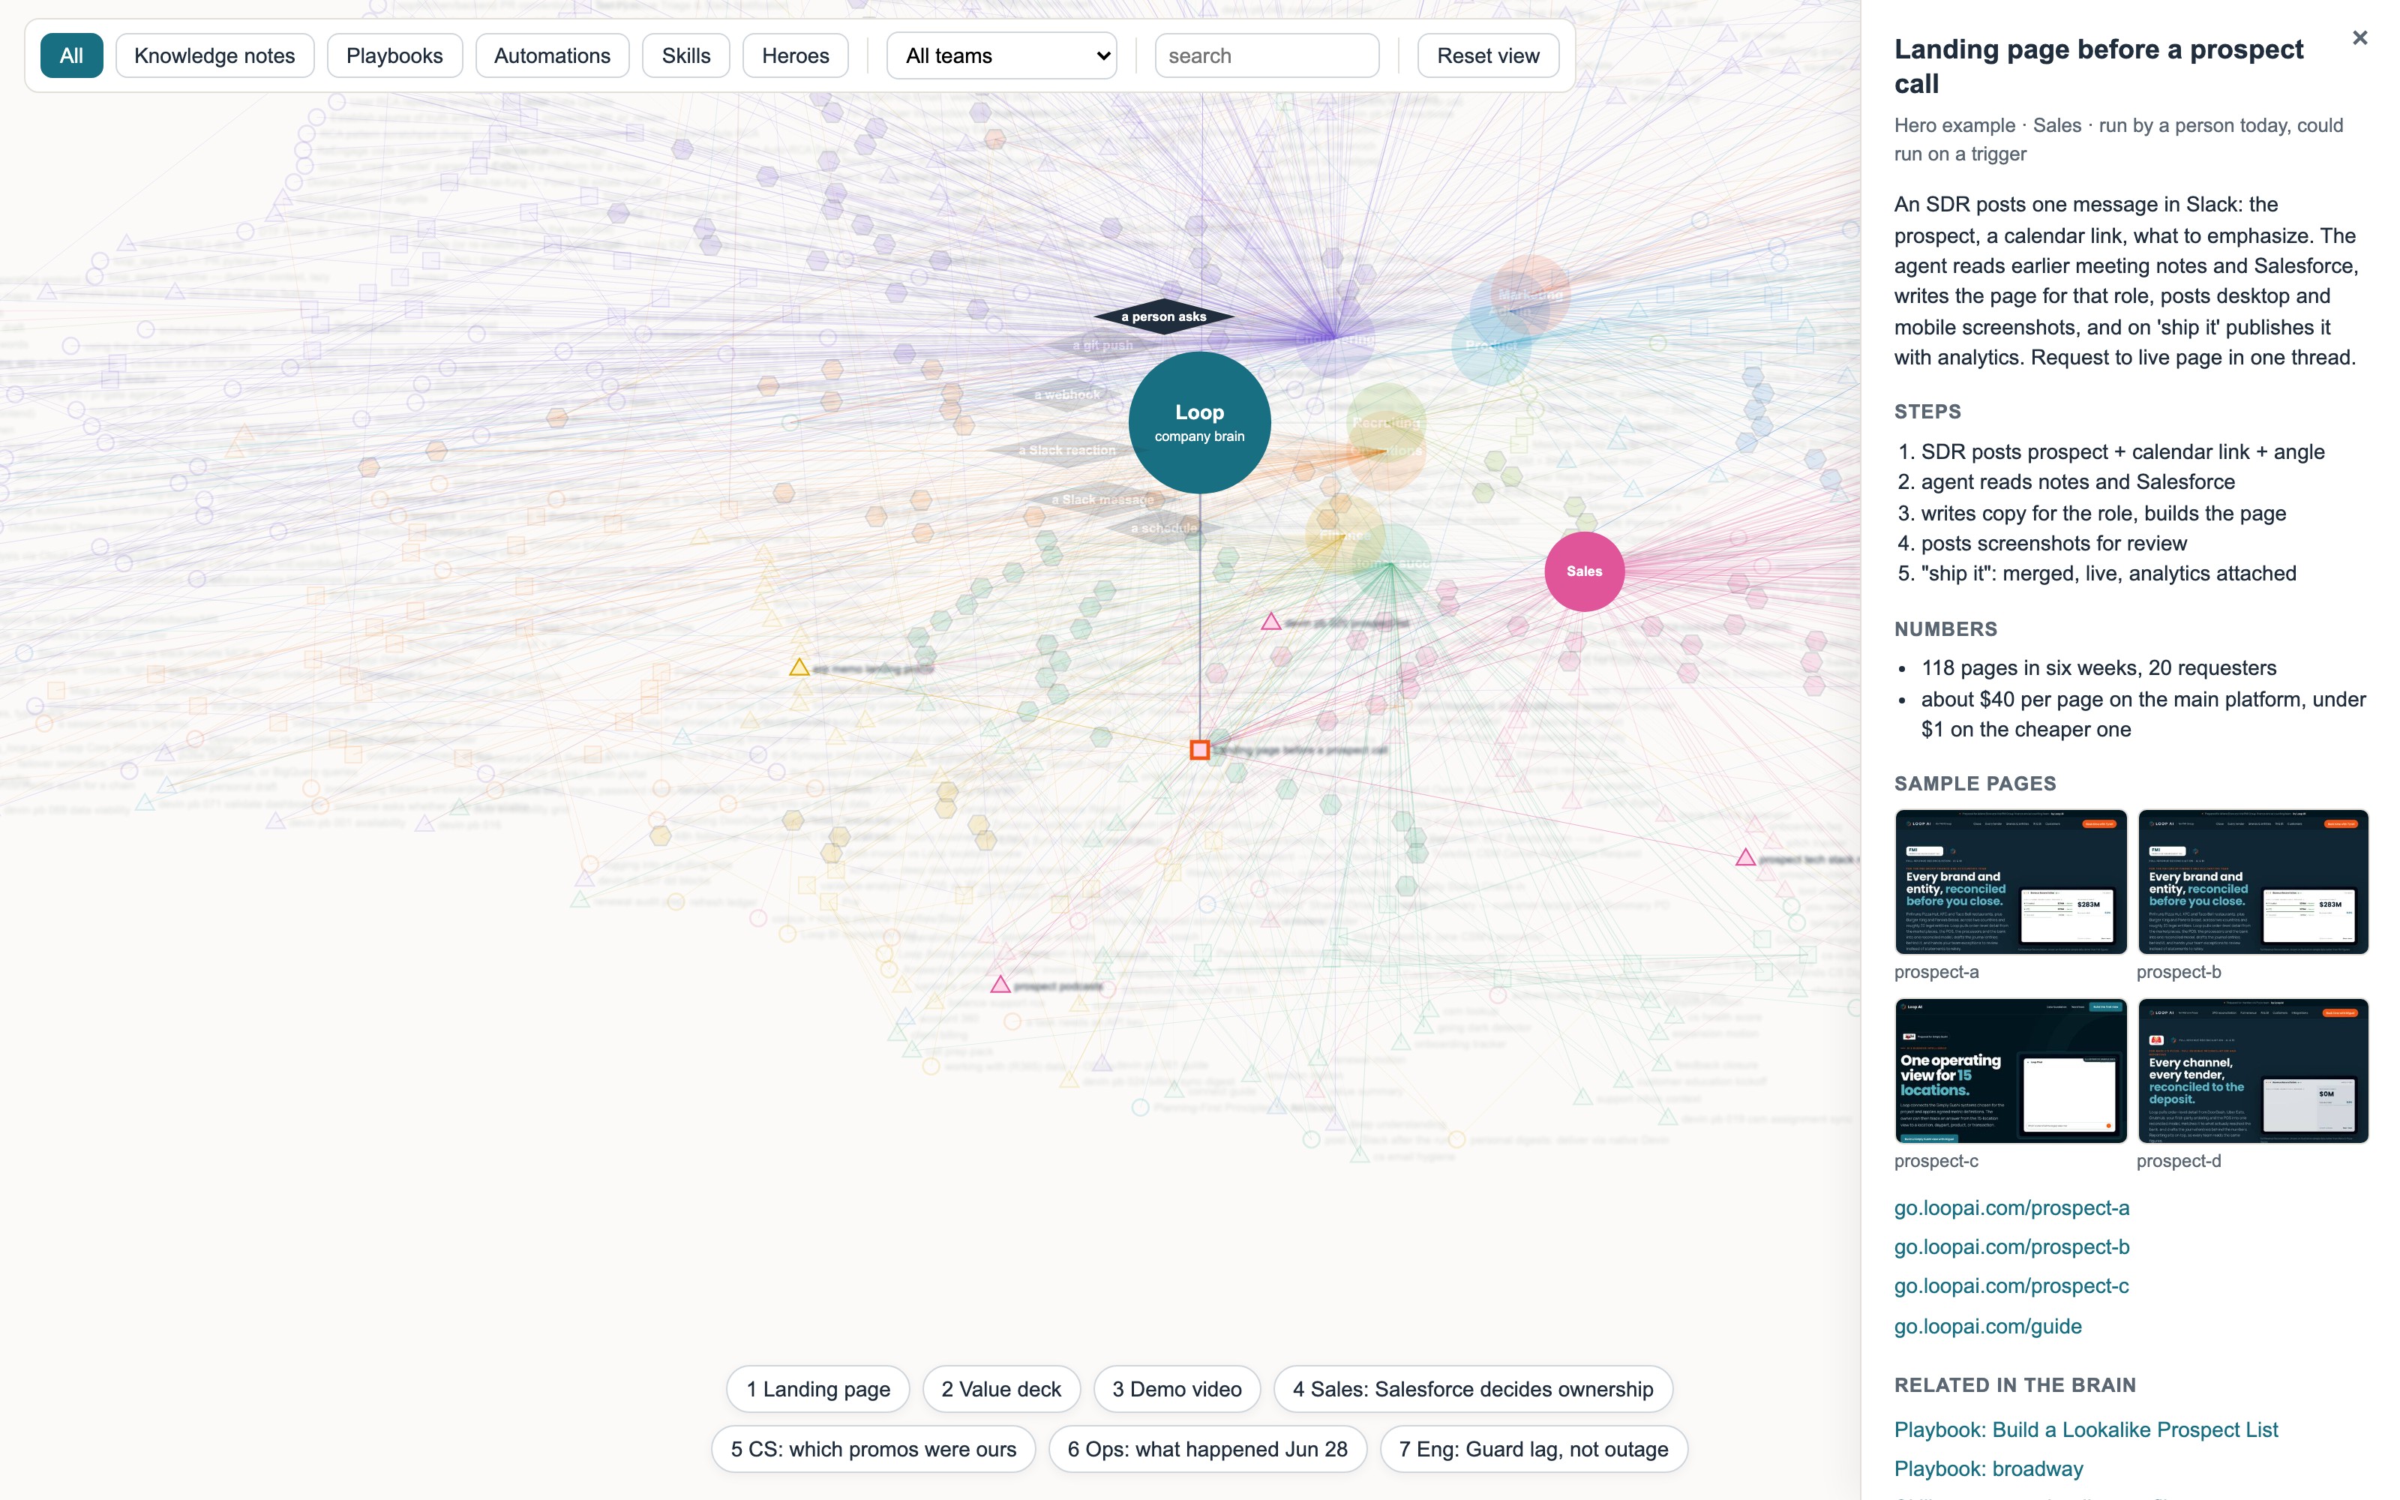The image size is (2400, 1500).
Task: Click the Loop company brain node
Action: click(x=1199, y=422)
